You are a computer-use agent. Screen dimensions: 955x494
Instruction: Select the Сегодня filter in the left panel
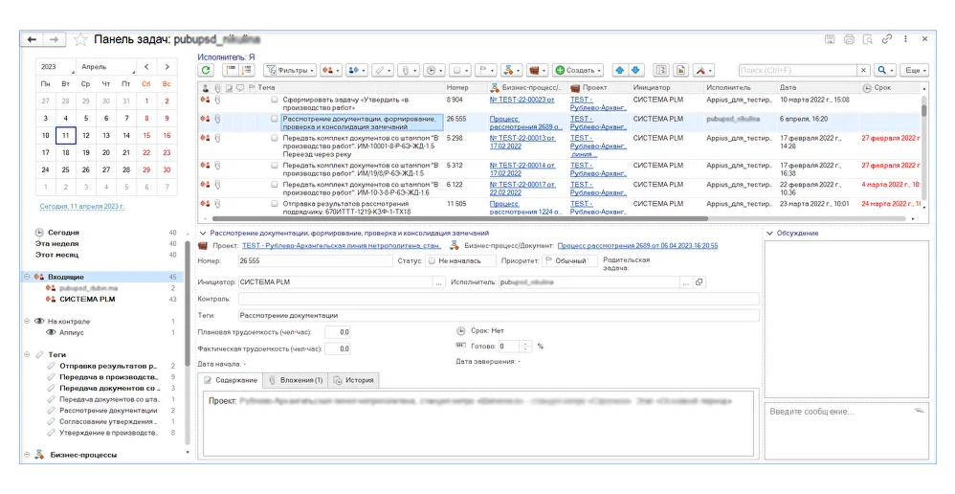pyautogui.click(x=63, y=233)
